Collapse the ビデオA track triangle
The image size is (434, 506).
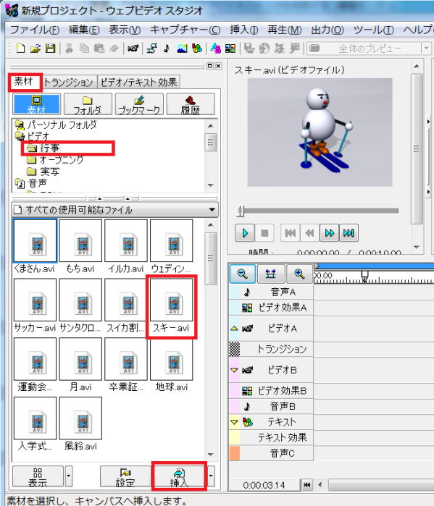(x=235, y=329)
